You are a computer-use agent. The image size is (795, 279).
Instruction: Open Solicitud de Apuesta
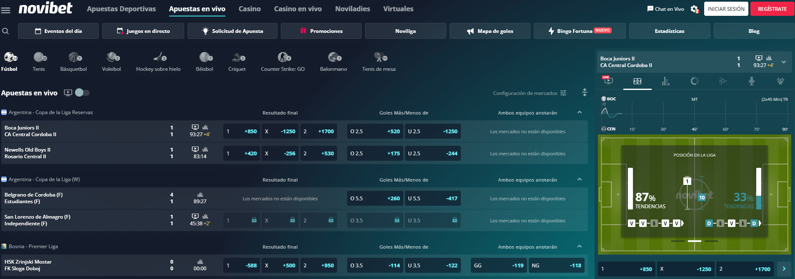232,31
